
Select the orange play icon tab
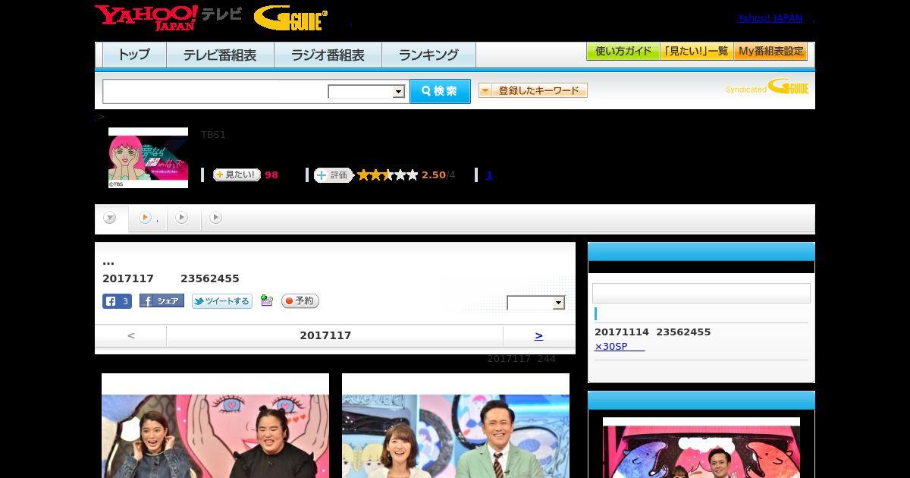coord(147,219)
